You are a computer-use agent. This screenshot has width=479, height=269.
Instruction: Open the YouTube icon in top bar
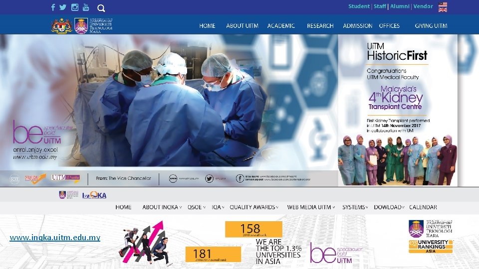86,7
